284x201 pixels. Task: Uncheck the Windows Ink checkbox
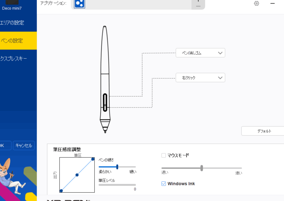pos(164,183)
